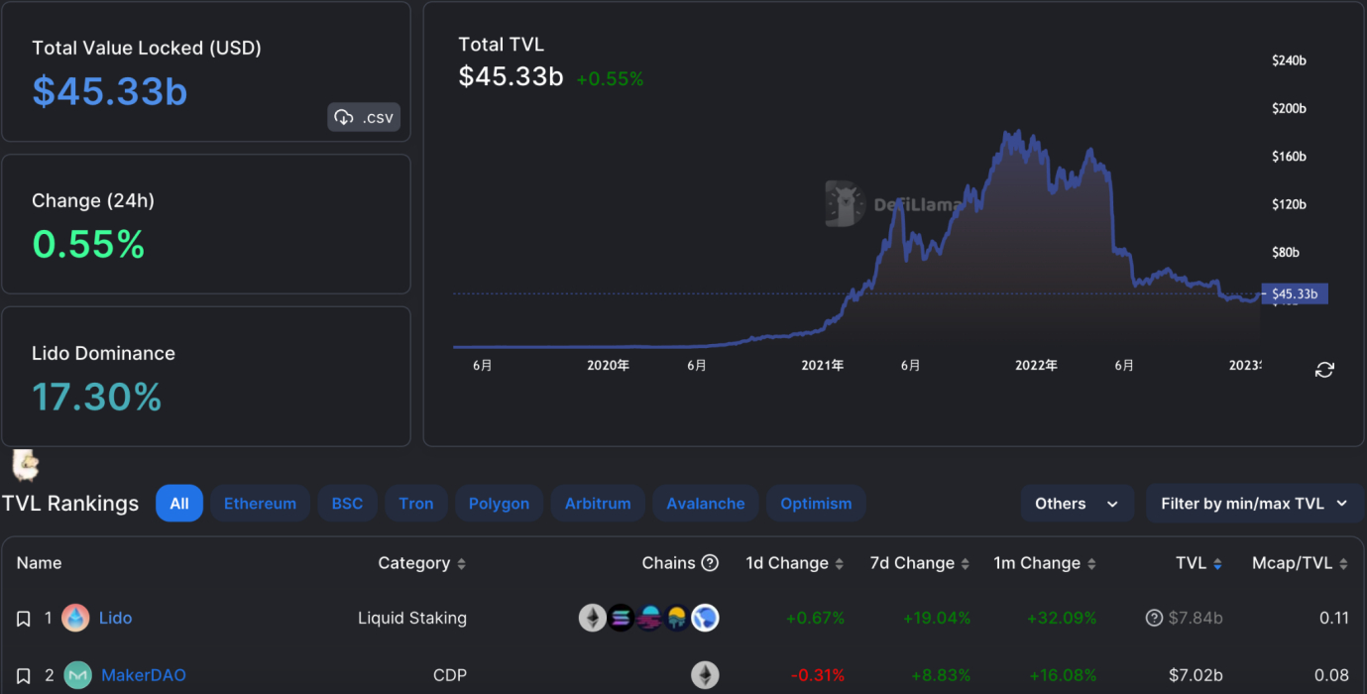Screen dimensions: 1367x694
Task: Click the $200b axis label
Action: pos(1289,108)
